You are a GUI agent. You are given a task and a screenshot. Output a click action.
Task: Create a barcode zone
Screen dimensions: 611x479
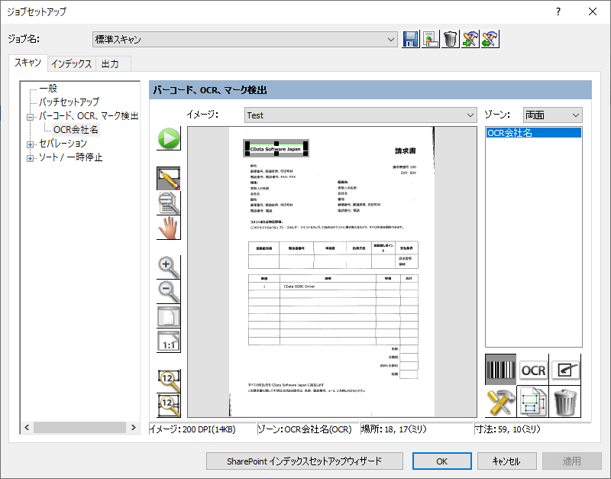[x=501, y=370]
